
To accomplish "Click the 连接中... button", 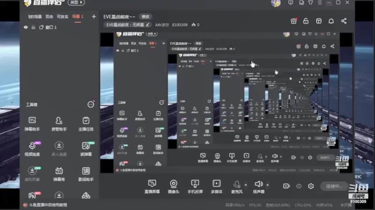I will click(334, 186).
